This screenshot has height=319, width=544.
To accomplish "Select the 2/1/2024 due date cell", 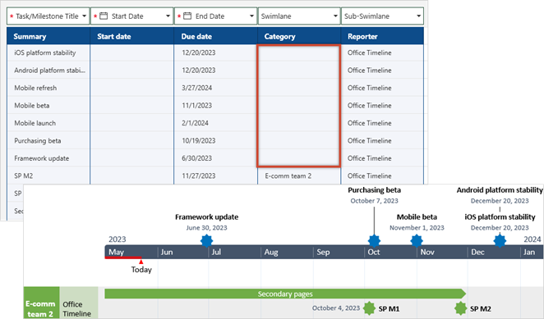I will pos(215,123).
